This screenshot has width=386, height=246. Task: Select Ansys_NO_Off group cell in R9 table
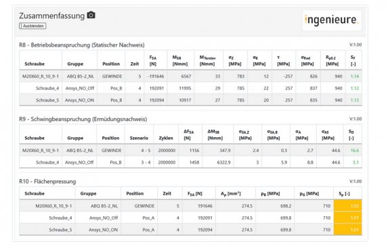pyautogui.click(x=79, y=162)
